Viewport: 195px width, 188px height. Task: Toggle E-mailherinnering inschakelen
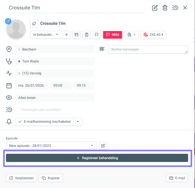click(44, 121)
